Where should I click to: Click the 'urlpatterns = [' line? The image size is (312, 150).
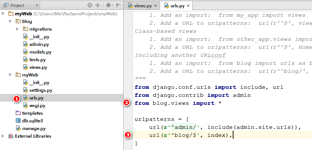162,119
